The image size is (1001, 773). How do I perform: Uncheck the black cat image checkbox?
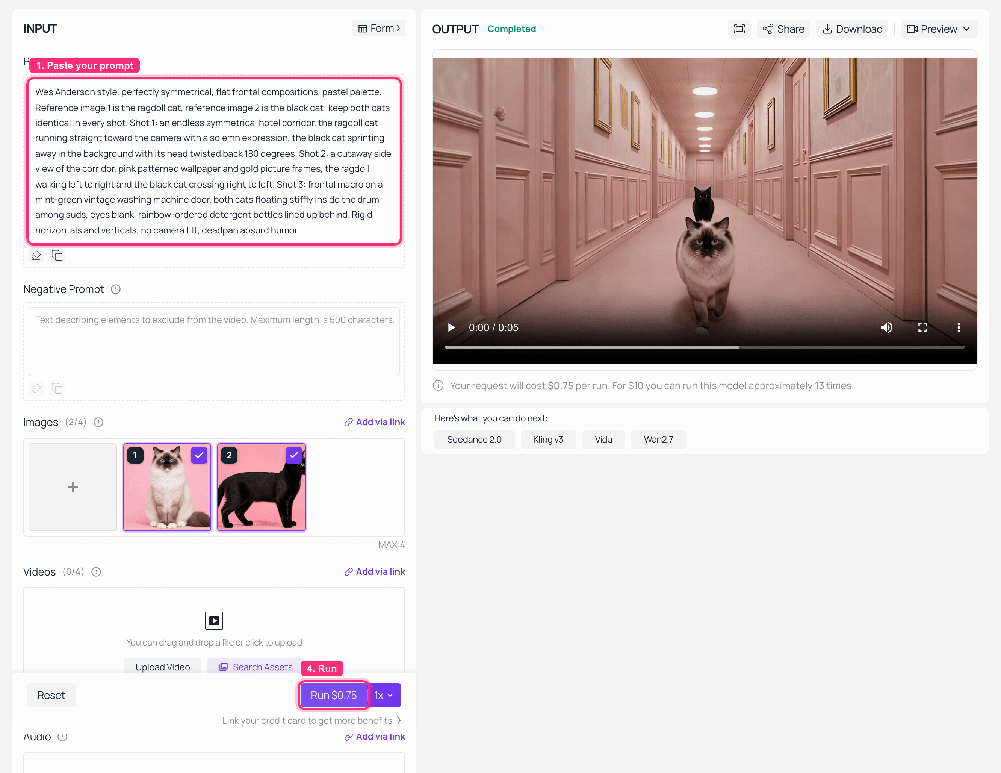293,455
